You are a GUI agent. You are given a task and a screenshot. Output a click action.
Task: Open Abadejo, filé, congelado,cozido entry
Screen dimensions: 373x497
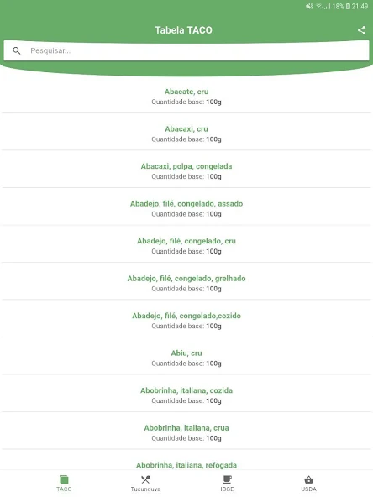[186, 321]
